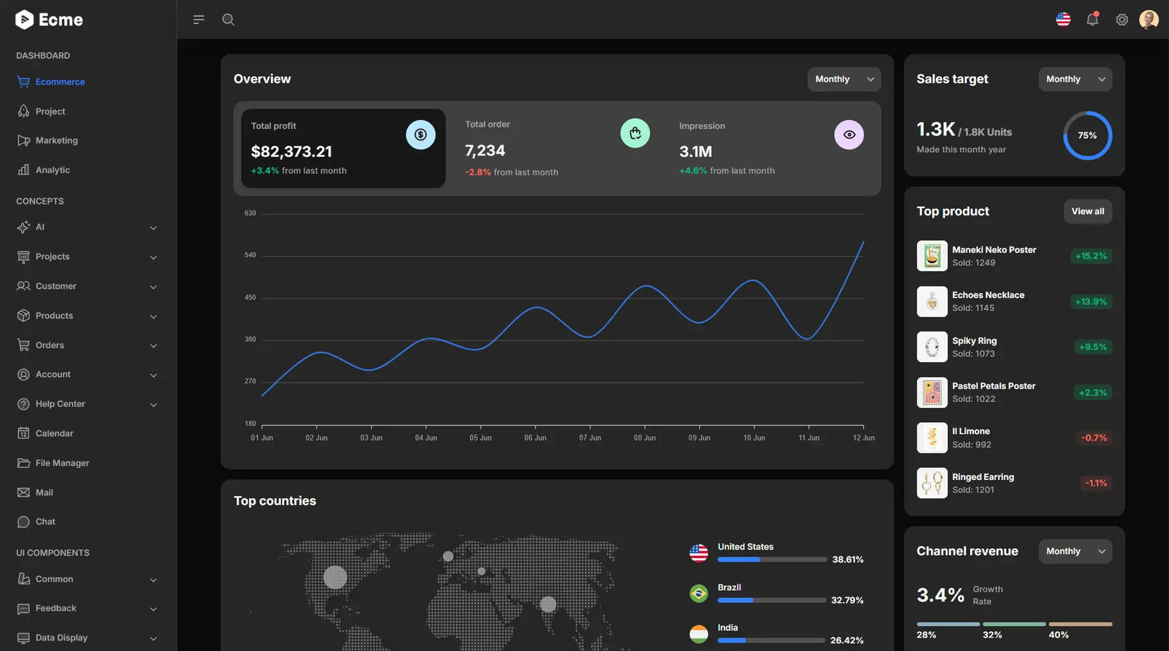The image size is (1169, 651).
Task: Open the Overview Monthly dropdown
Action: pyautogui.click(x=844, y=79)
